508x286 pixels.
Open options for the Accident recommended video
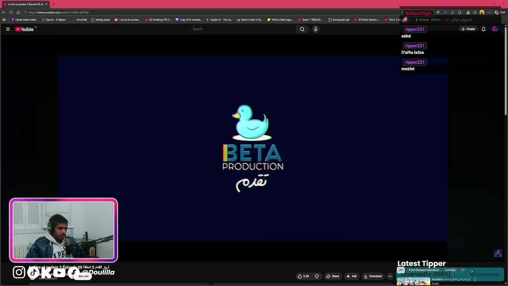click(x=475, y=280)
